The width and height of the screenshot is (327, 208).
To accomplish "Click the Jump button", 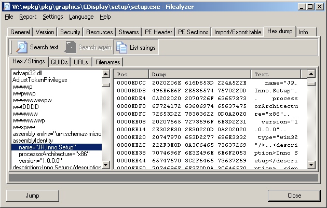I will click(33, 196).
